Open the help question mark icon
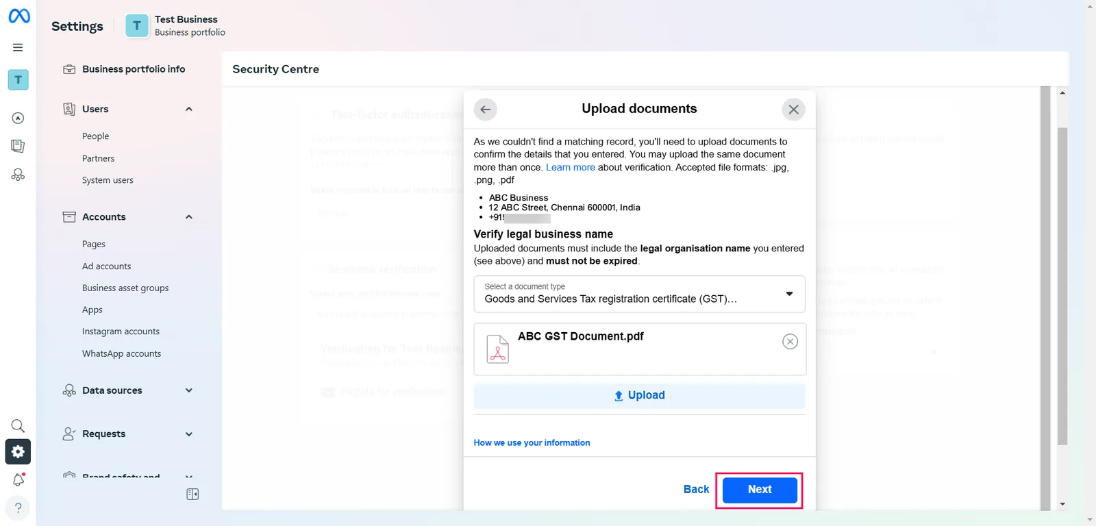1096x526 pixels. 18,508
